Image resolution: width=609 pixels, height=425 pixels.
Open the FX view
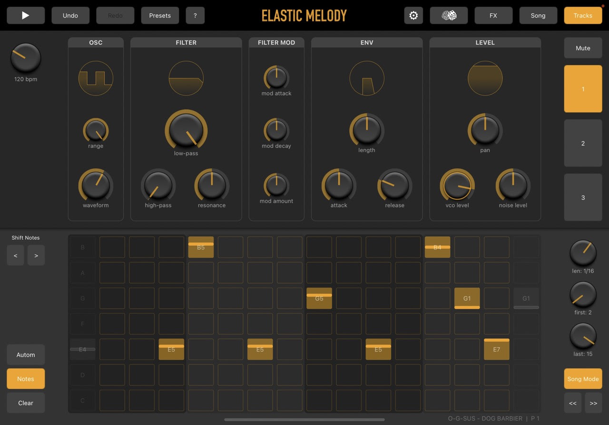(x=493, y=15)
